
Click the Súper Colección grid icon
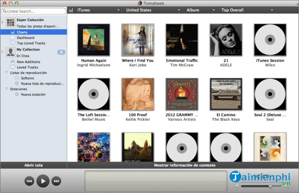point(10,22)
